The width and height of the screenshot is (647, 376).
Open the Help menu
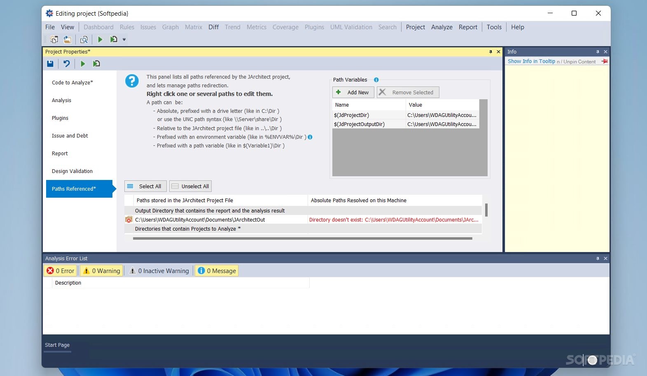(x=518, y=27)
